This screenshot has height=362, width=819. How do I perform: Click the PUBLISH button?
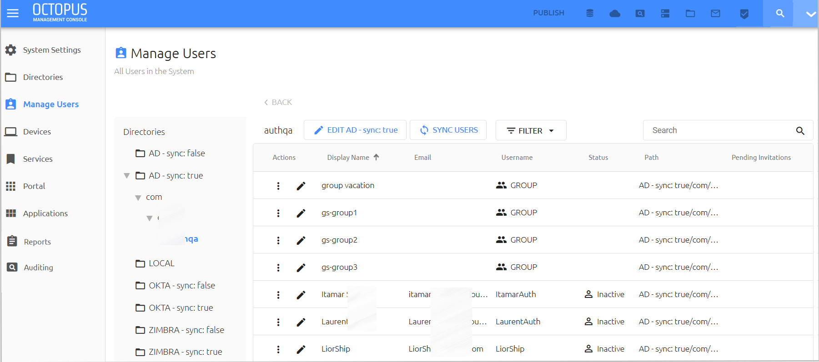click(548, 13)
